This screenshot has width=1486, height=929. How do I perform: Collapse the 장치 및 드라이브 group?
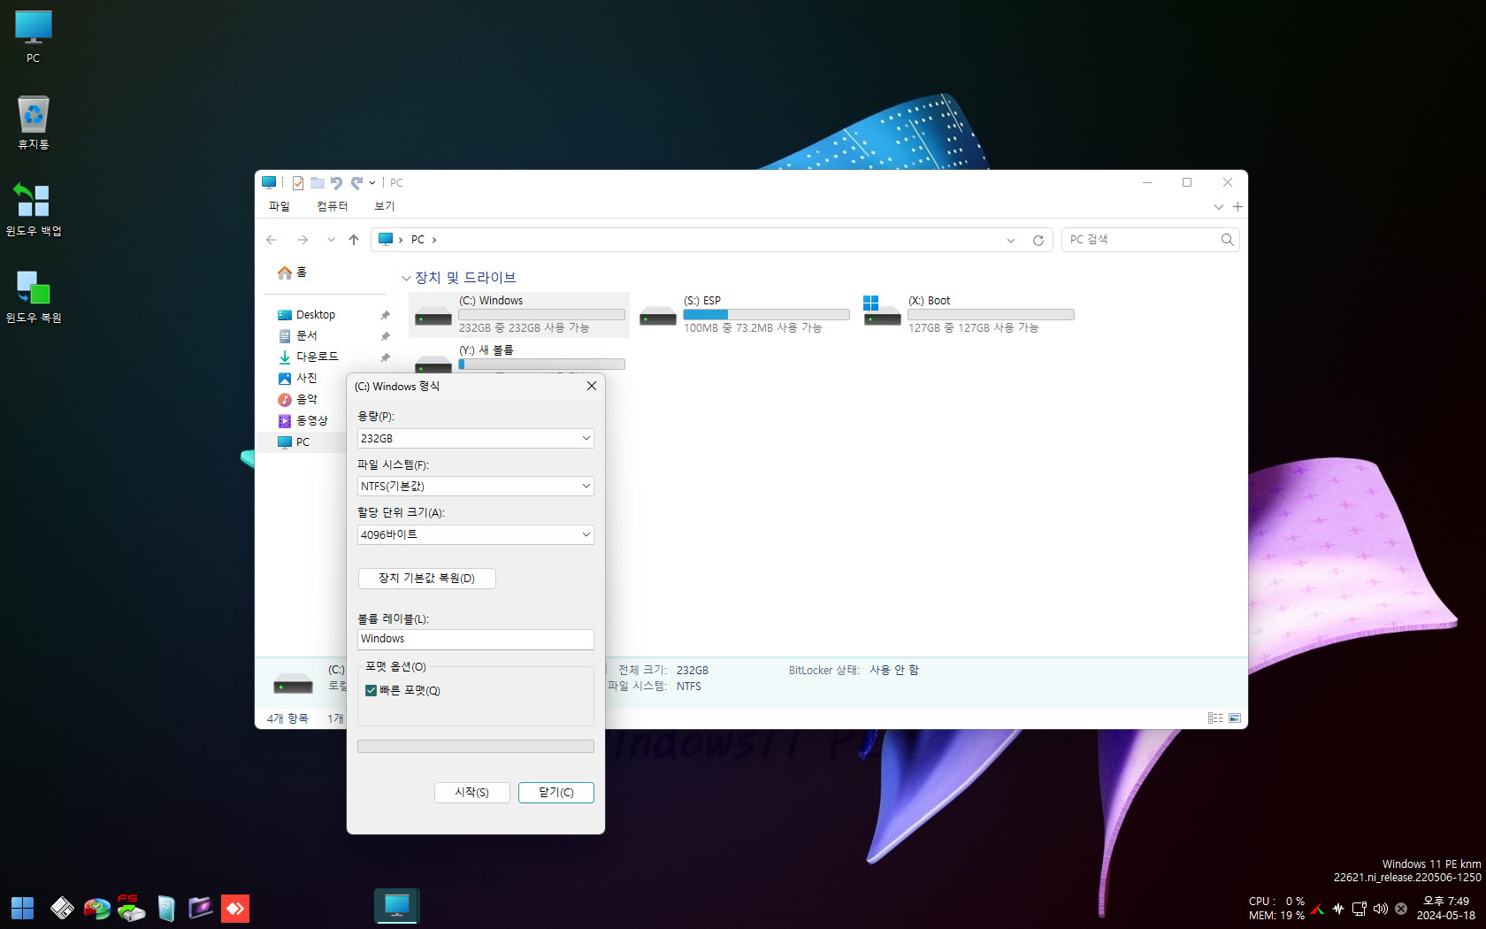(406, 278)
